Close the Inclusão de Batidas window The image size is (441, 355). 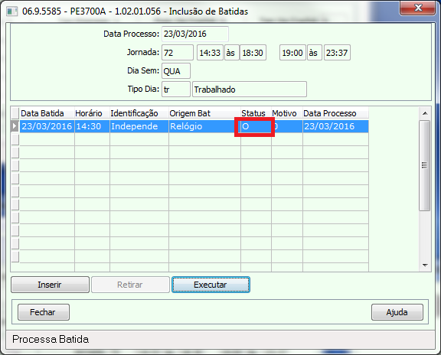pos(418,8)
